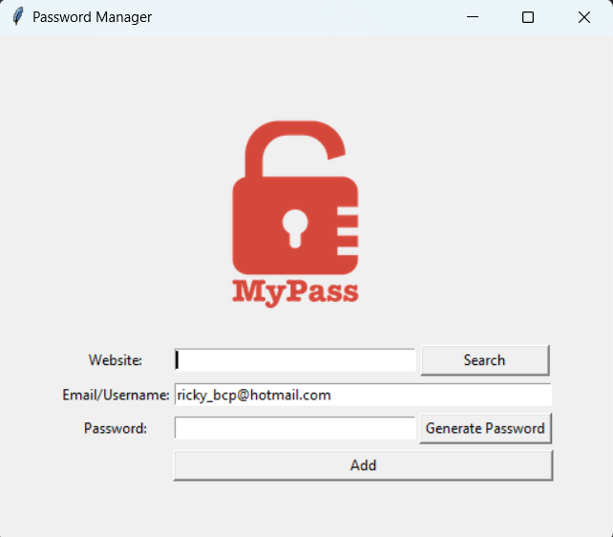Close the Password Manager window
The image size is (613, 537).
click(x=584, y=17)
